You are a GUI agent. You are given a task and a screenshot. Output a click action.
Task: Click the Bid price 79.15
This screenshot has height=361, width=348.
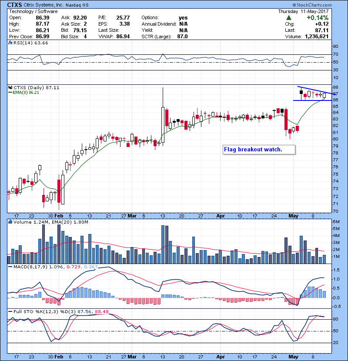click(80, 30)
